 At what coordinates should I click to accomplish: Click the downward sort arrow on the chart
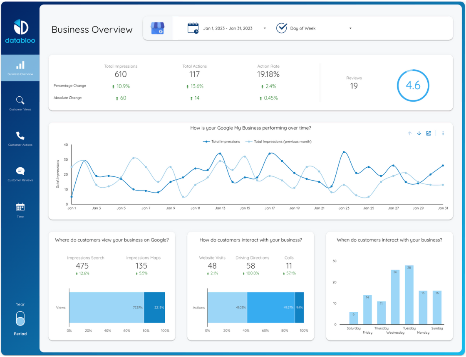pos(419,133)
